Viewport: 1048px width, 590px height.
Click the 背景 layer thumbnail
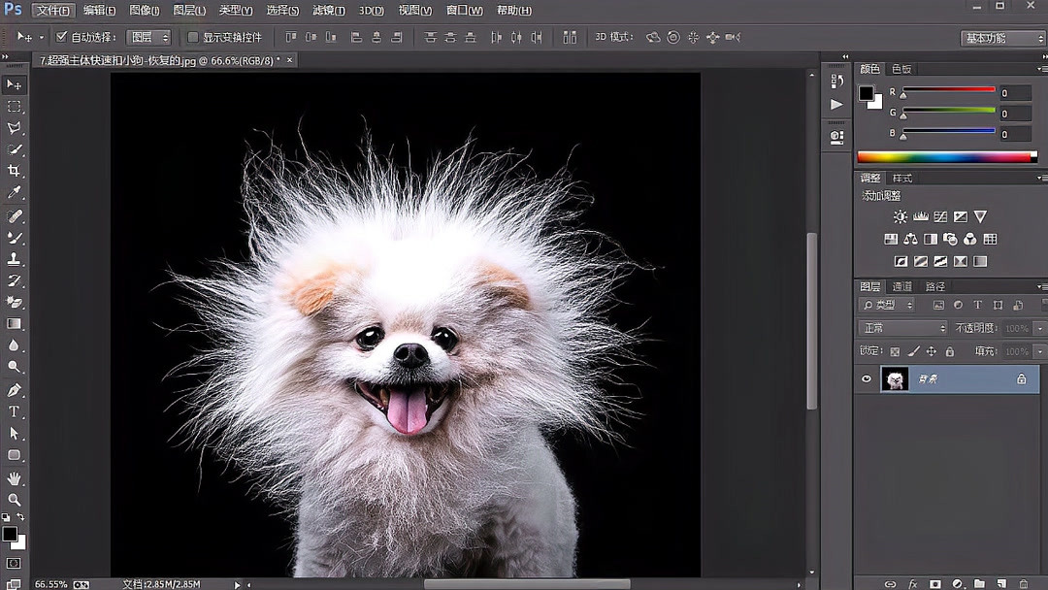click(895, 379)
